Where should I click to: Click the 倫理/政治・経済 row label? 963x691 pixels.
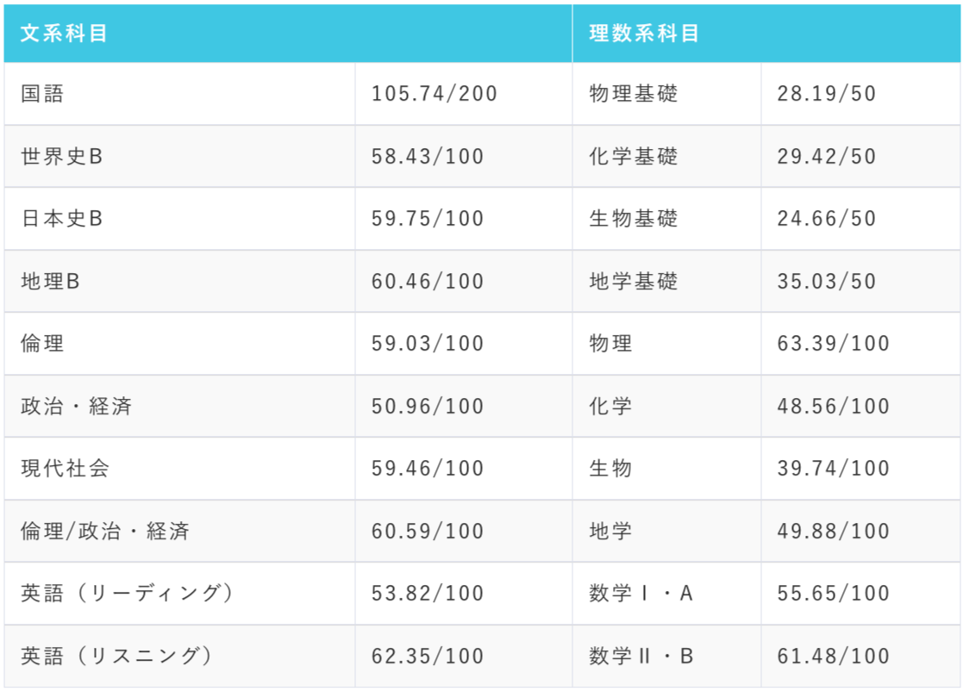pyautogui.click(x=105, y=532)
